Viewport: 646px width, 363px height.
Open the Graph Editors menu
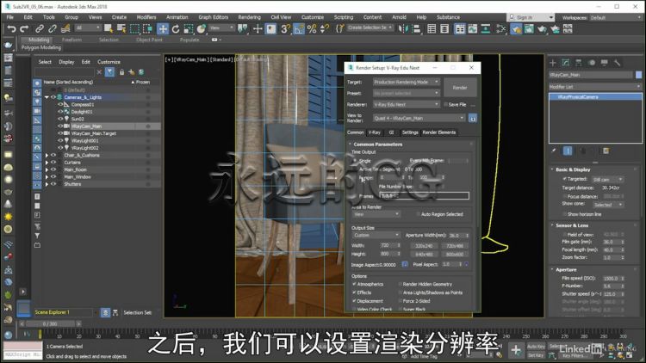[x=213, y=17]
